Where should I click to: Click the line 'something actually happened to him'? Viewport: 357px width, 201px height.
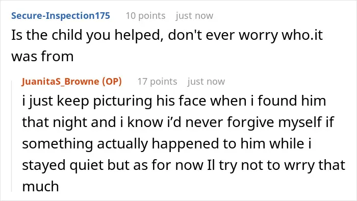[167, 144]
